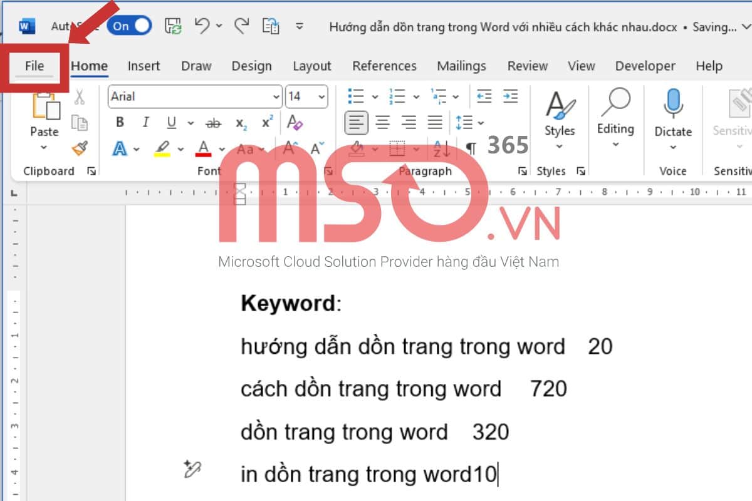Apply superscript formatting

click(268, 122)
